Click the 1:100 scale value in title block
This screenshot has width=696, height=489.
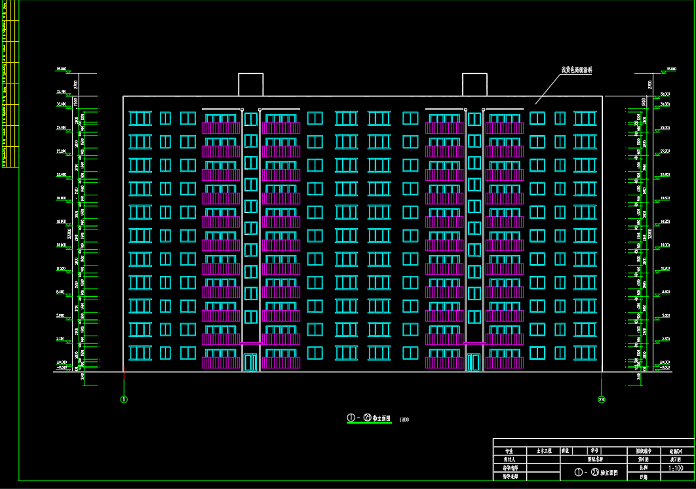674,469
